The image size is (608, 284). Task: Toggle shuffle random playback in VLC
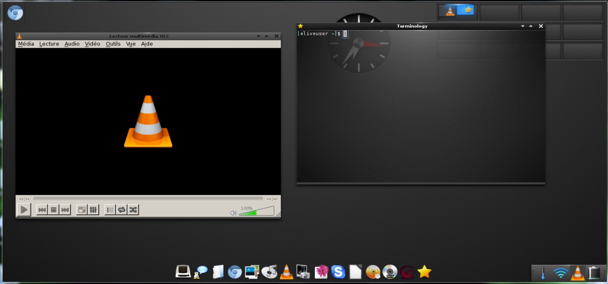[134, 210]
